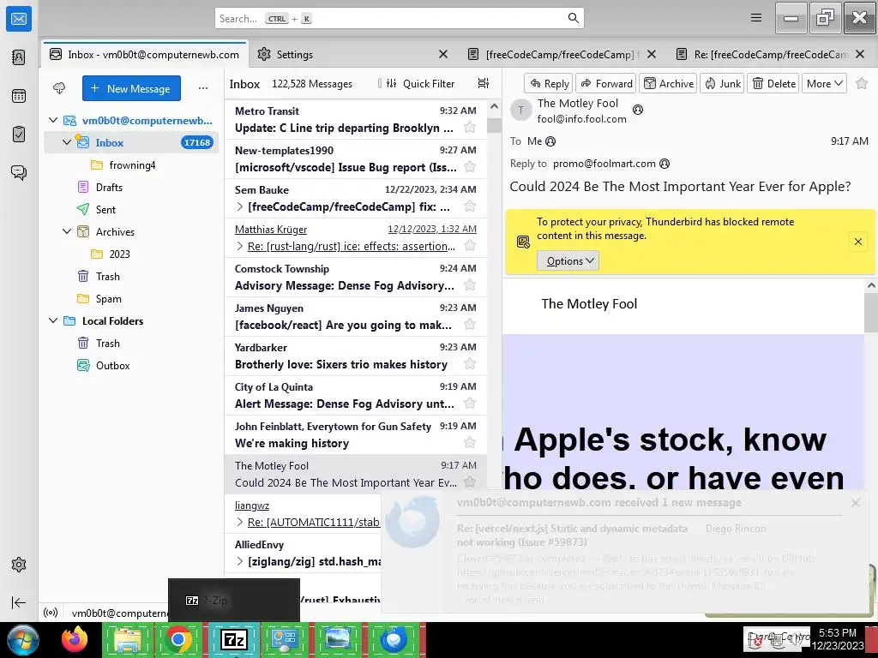
Task: Close the Re: [freeCodeCamp] tab
Action: click(861, 54)
